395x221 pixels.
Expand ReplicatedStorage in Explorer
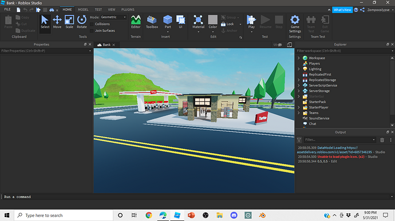click(x=298, y=80)
